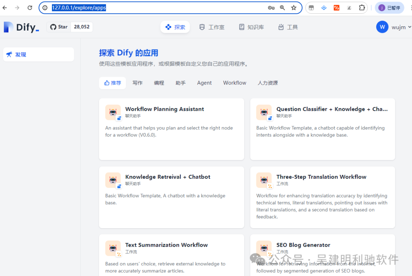The height and width of the screenshot is (276, 412).
Task: Select the 助手 category filter
Action: 180,83
